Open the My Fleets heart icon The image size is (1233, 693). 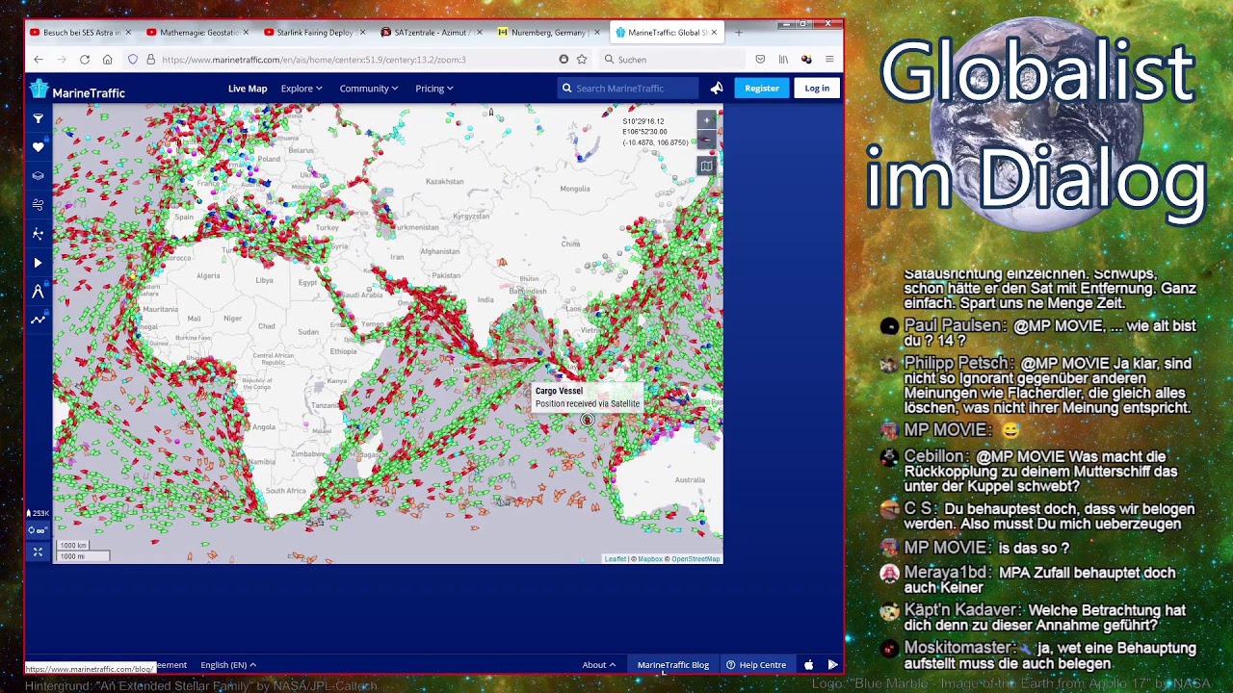(x=39, y=147)
